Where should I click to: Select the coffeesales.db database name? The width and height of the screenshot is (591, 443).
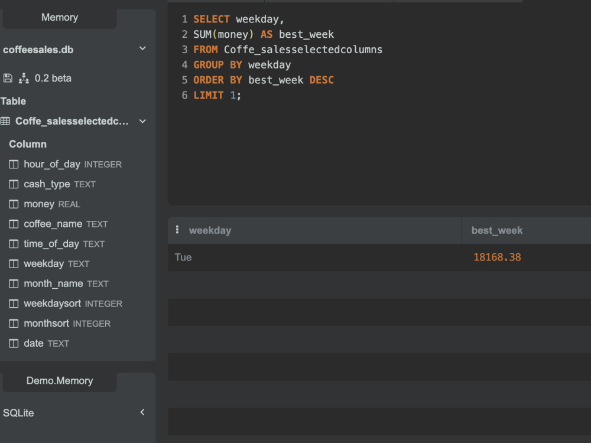tap(38, 50)
